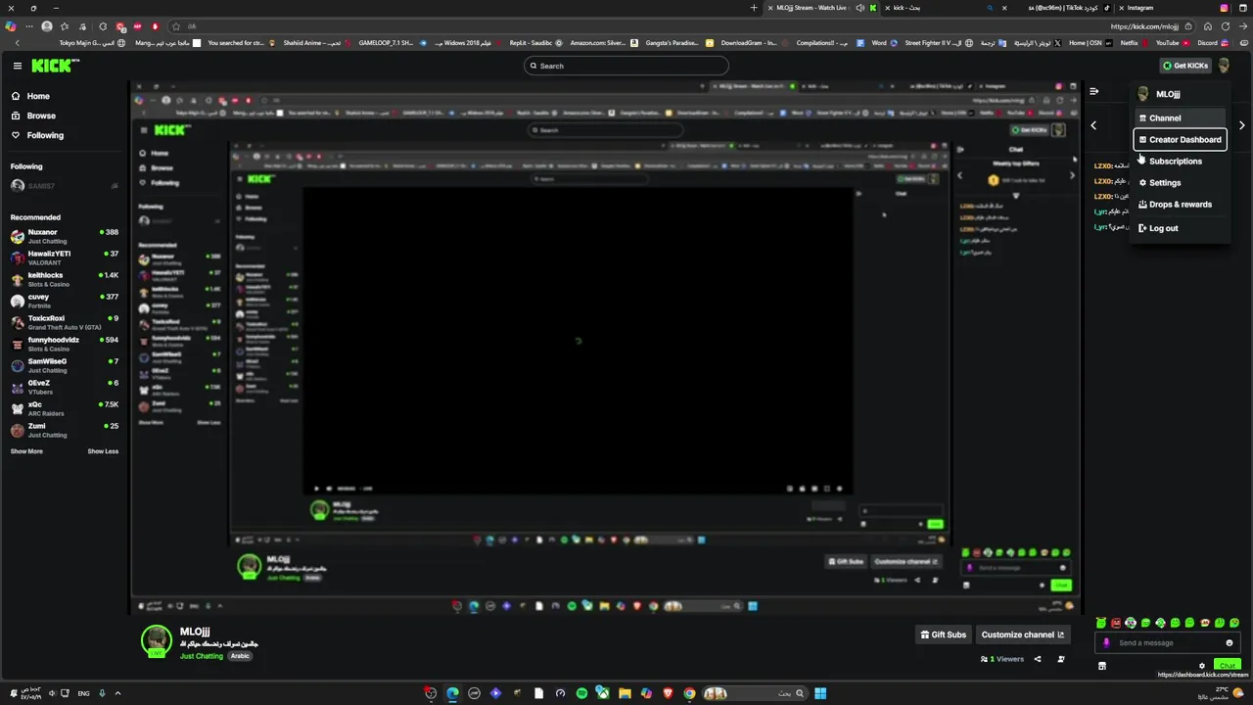Click the share icon beside Viewers
The height and width of the screenshot is (705, 1253).
(1038, 659)
